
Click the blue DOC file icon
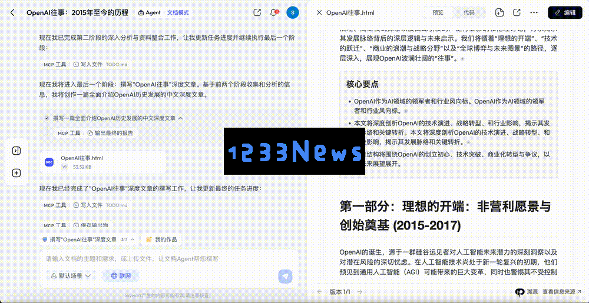(49, 162)
